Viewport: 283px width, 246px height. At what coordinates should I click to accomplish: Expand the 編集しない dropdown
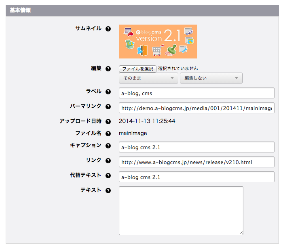(x=211, y=78)
